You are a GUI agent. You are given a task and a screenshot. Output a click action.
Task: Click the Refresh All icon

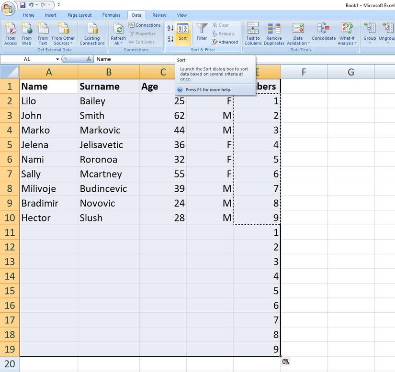118,29
